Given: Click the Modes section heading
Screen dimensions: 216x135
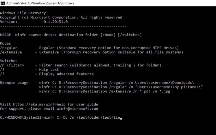Looking at the screenshot, I should click(x=6, y=43).
